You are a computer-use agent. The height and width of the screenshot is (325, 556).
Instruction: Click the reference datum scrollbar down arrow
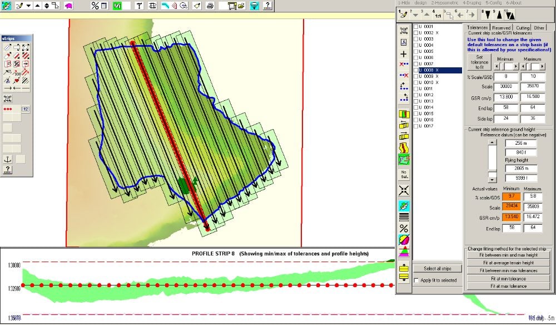click(x=492, y=180)
